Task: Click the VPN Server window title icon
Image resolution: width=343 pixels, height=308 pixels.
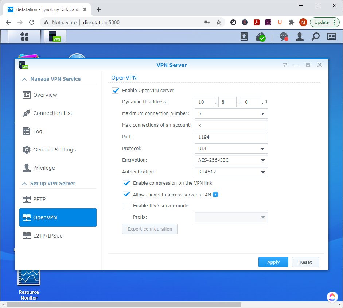Action: [24, 65]
